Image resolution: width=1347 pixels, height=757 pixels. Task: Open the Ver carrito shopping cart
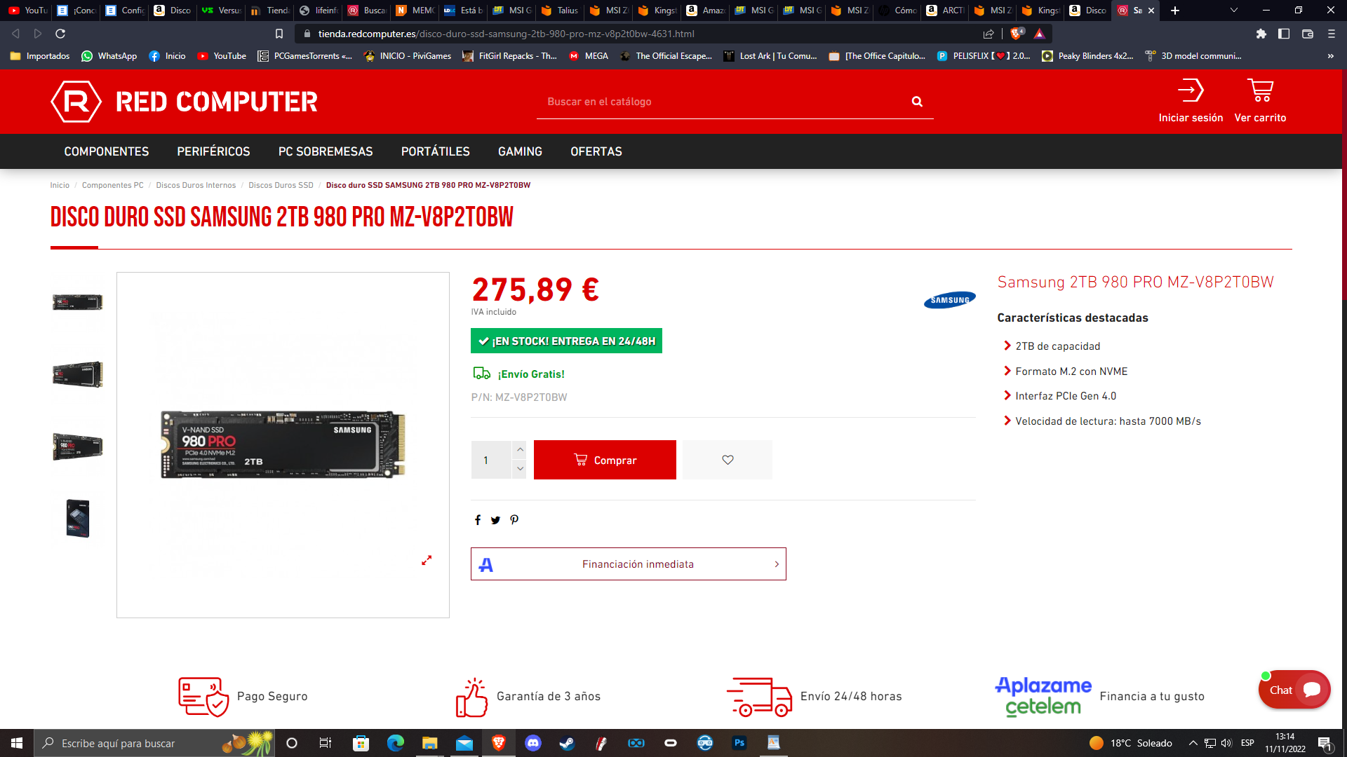click(x=1260, y=101)
